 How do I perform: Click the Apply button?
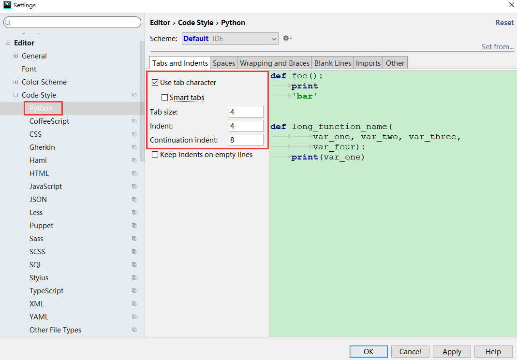pyautogui.click(x=452, y=351)
